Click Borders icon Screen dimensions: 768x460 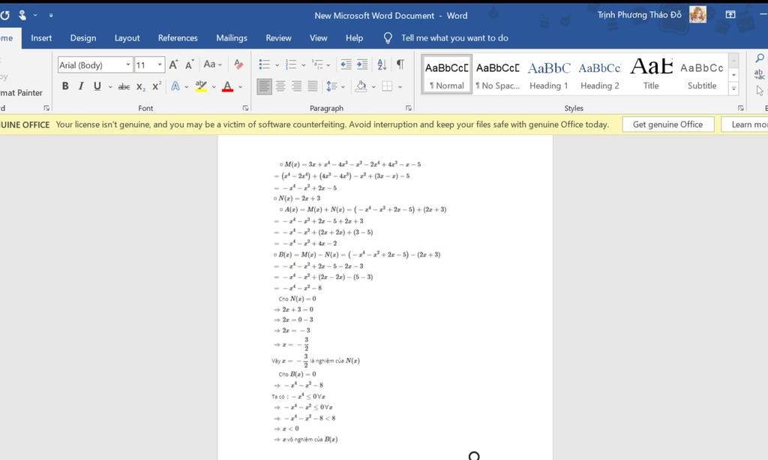pyautogui.click(x=387, y=86)
